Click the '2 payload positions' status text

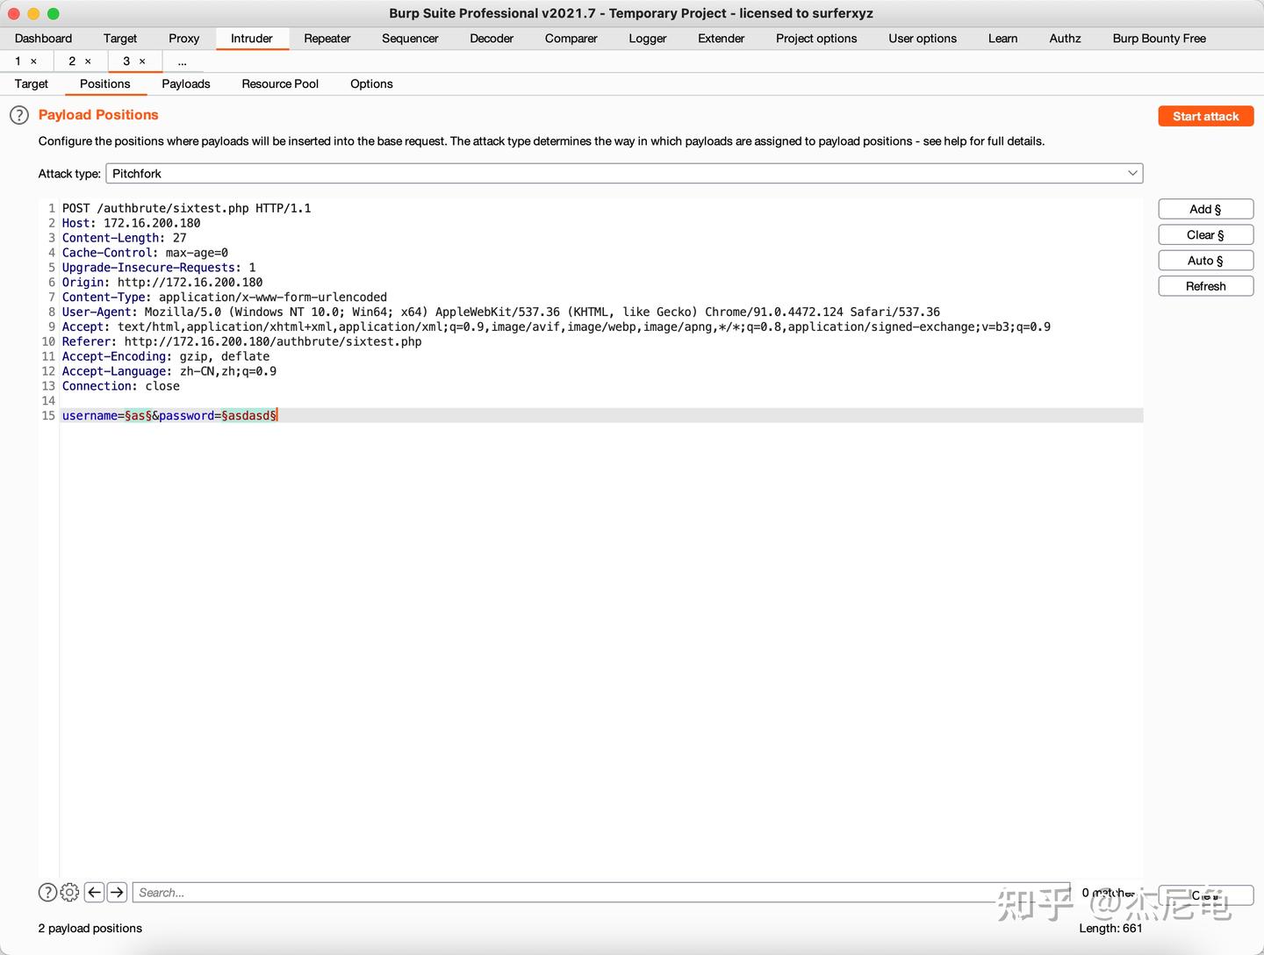pyautogui.click(x=90, y=929)
